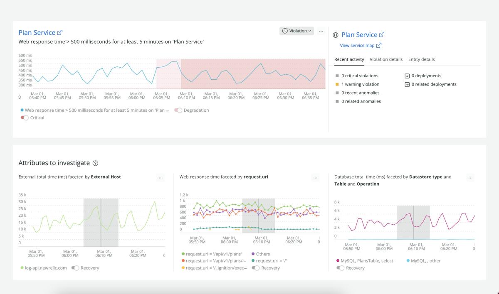Select '0 recent anomalies' text

[360, 93]
